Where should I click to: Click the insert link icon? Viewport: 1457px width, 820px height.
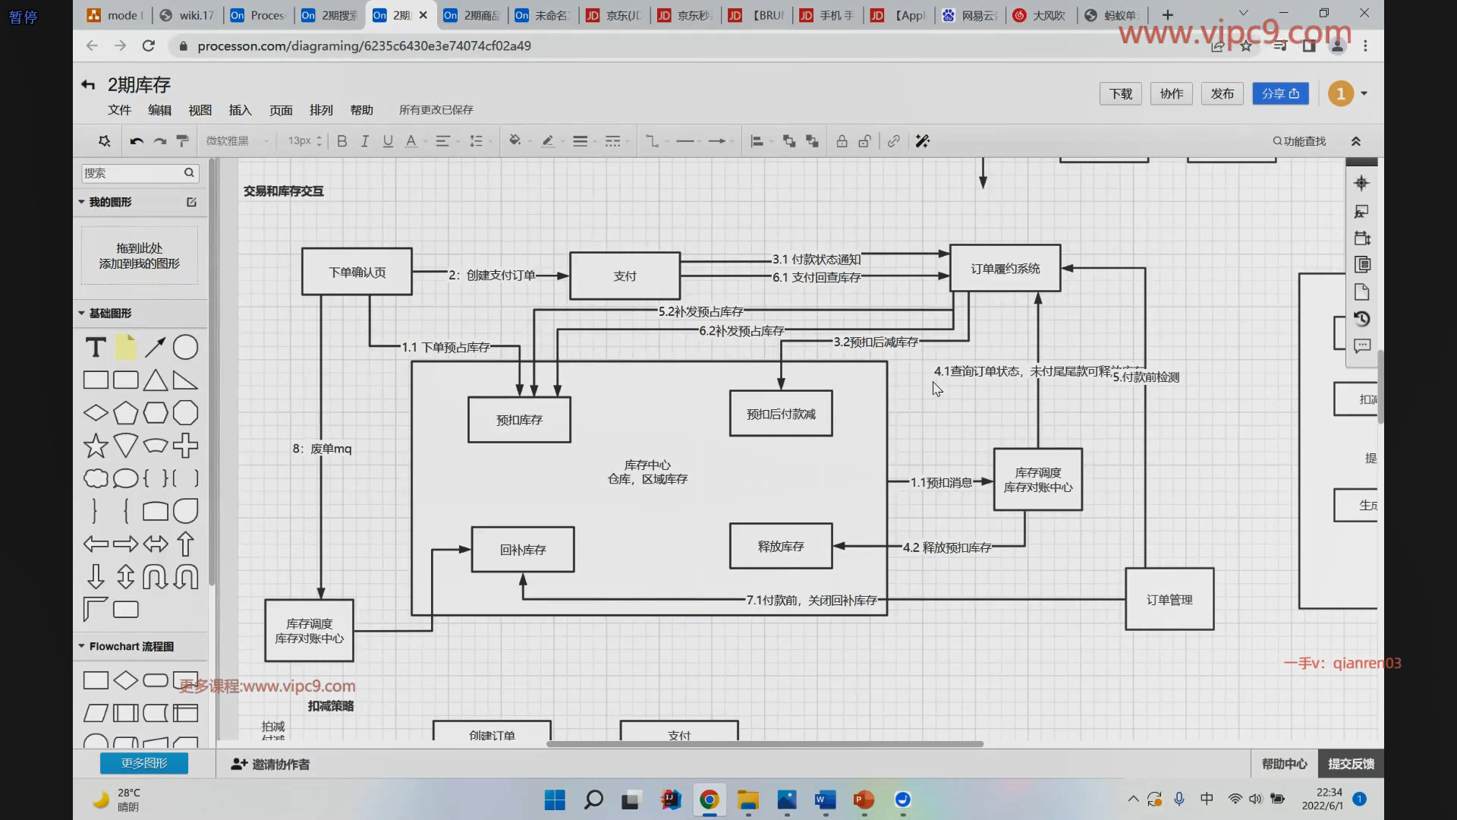click(894, 141)
